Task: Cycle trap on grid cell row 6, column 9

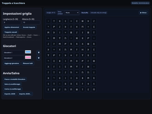Action: (x=94, y=50)
